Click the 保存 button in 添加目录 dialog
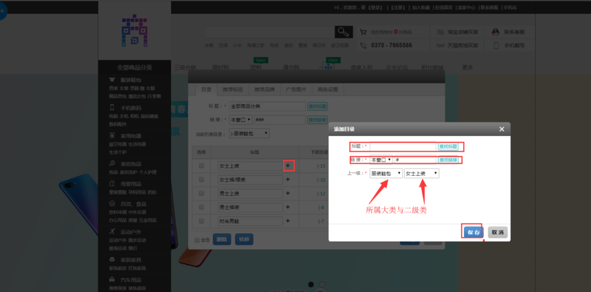Screen dimensions: 591x292 (x=473, y=232)
